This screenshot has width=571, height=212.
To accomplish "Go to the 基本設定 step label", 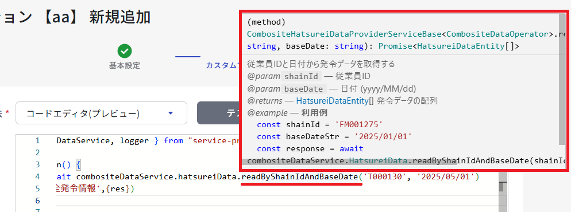I will [x=125, y=66].
